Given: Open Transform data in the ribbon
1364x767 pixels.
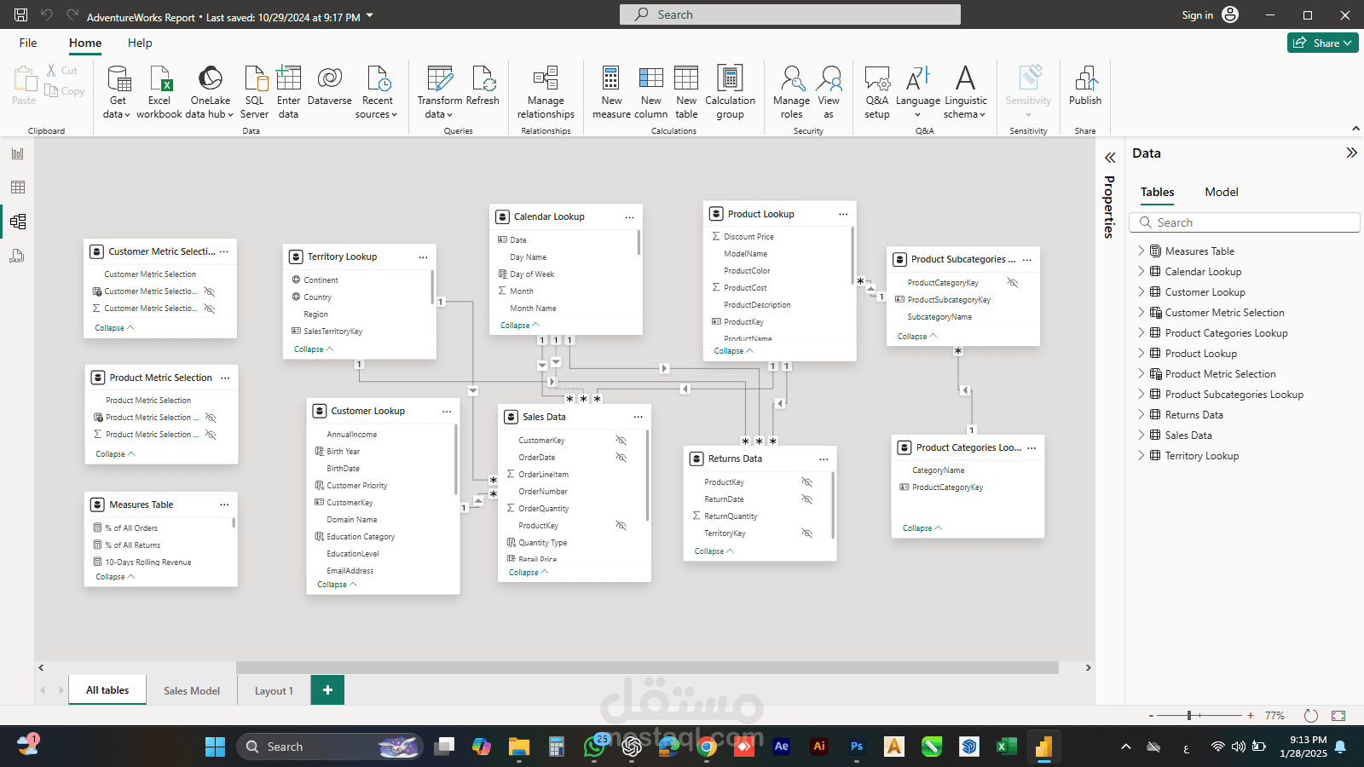Looking at the screenshot, I should pos(440,92).
